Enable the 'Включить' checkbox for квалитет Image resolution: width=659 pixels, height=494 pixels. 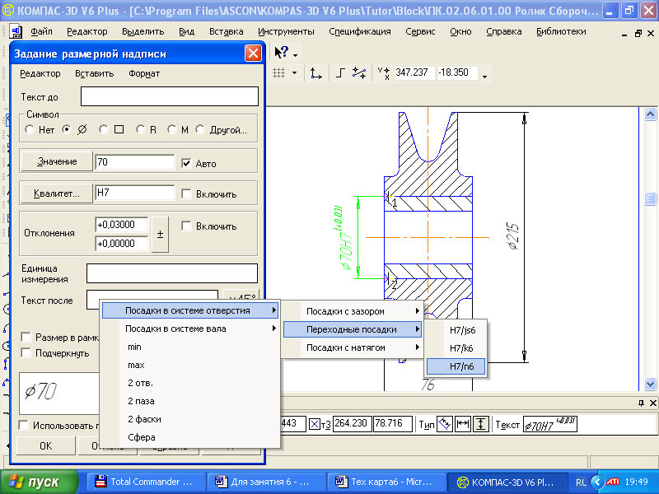pos(186,193)
